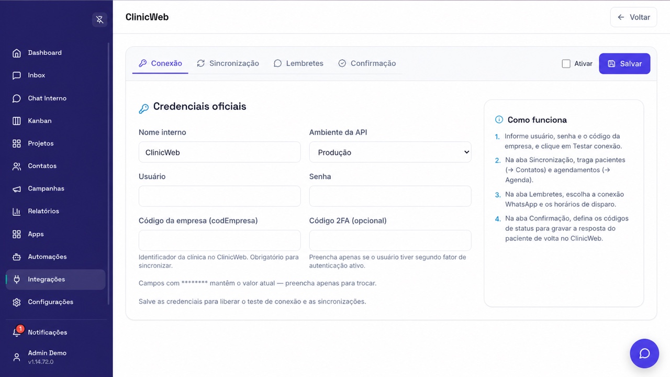The image size is (670, 377).
Task: Toggle the sidebar pin icon
Action: (99, 20)
